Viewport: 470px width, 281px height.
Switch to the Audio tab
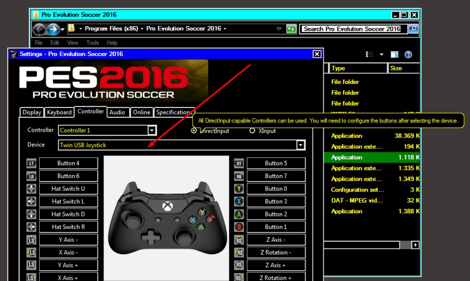117,112
